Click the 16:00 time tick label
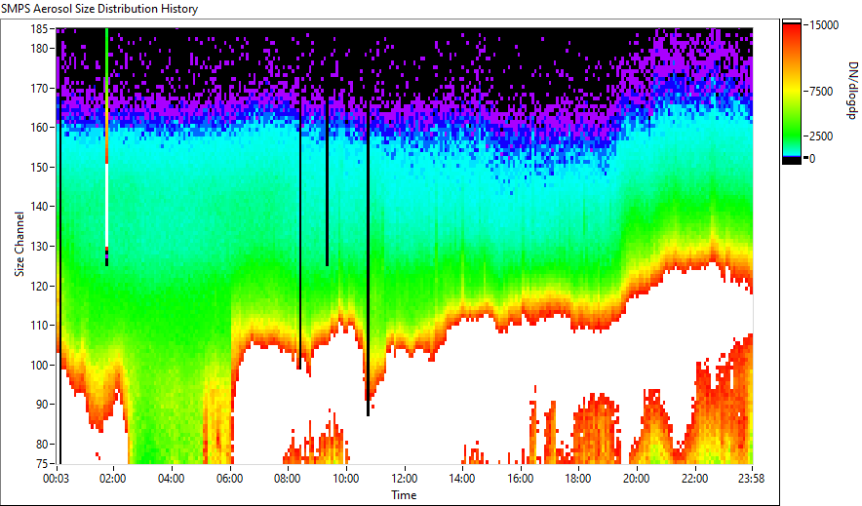Image resolution: width=862 pixels, height=506 pixels. [520, 479]
